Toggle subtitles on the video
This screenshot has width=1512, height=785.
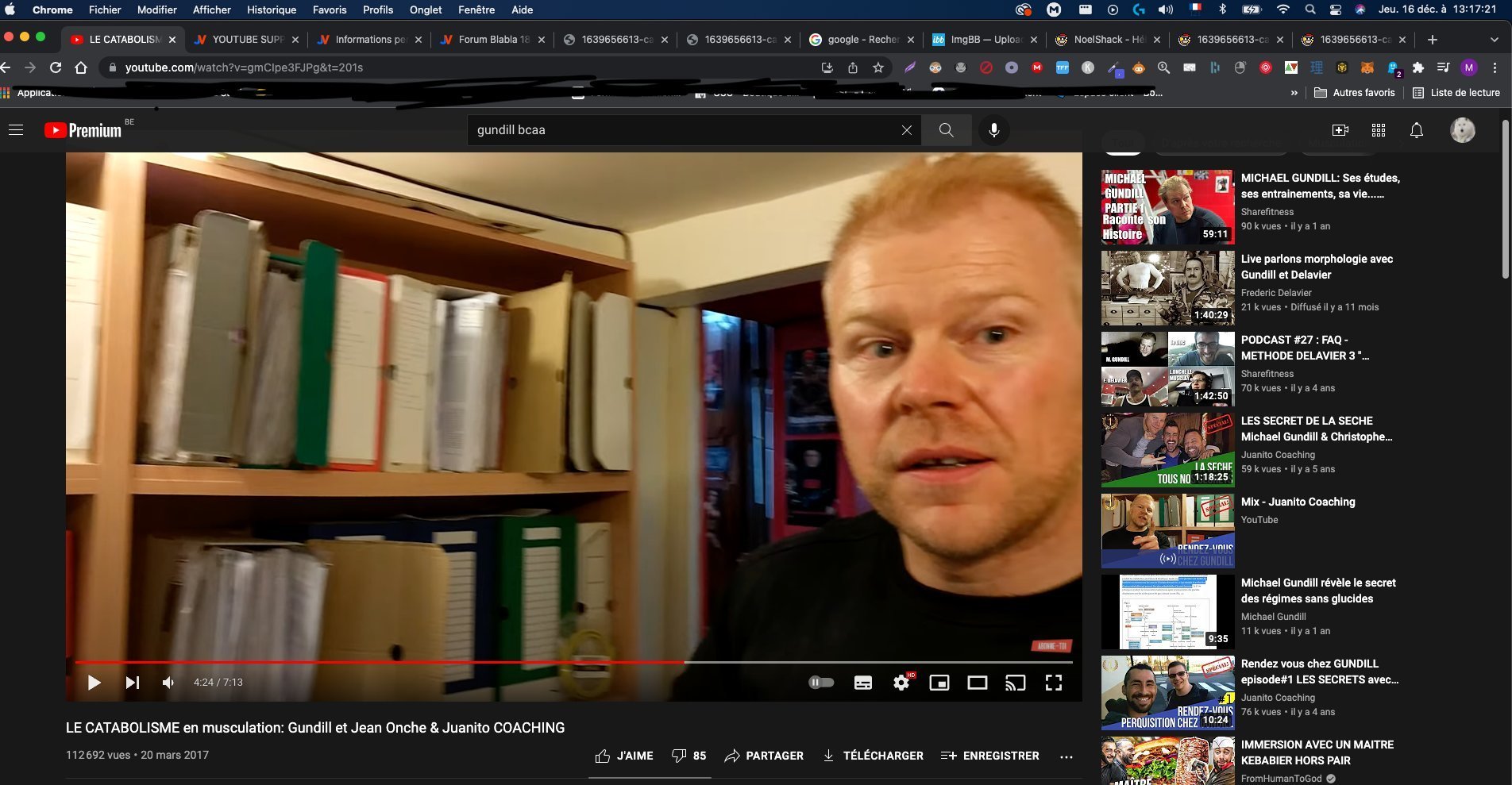tap(862, 683)
